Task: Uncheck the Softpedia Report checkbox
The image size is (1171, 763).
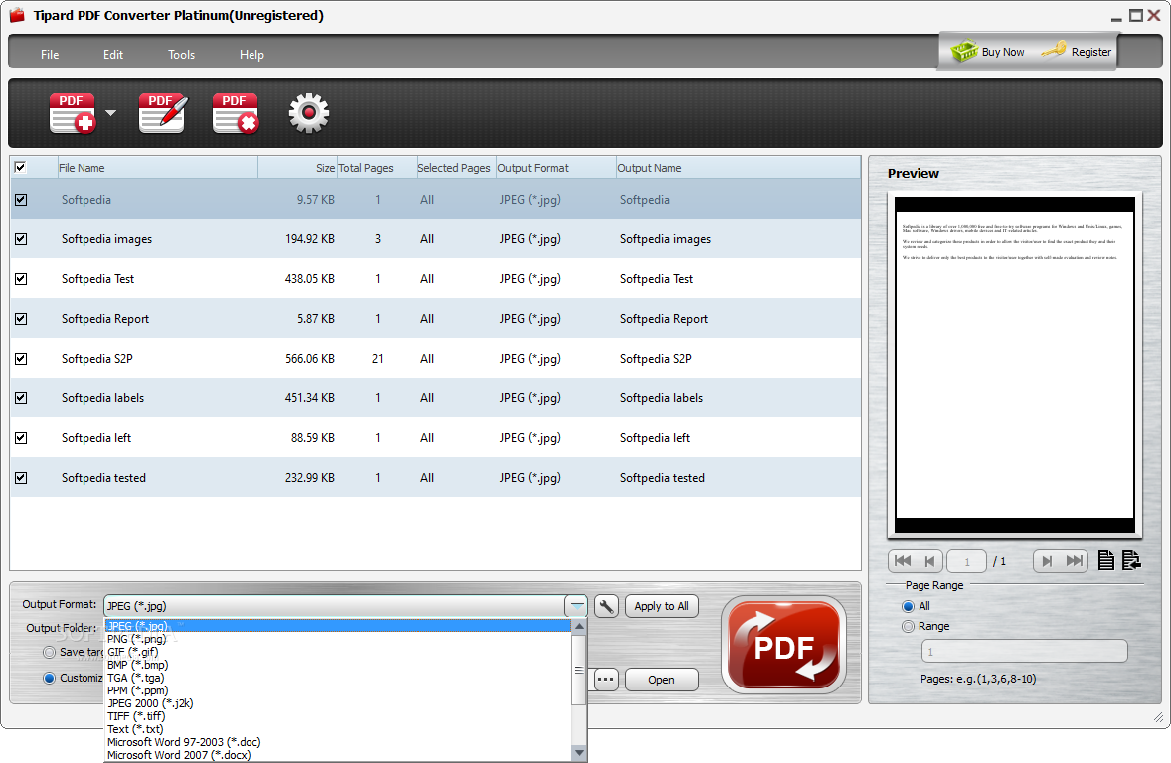Action: 21,319
